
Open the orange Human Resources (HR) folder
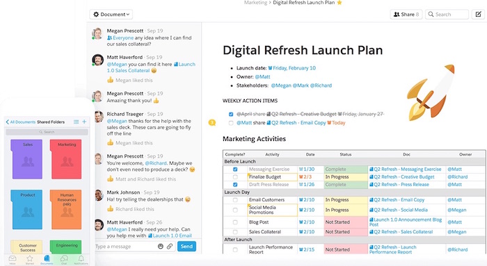click(x=66, y=210)
